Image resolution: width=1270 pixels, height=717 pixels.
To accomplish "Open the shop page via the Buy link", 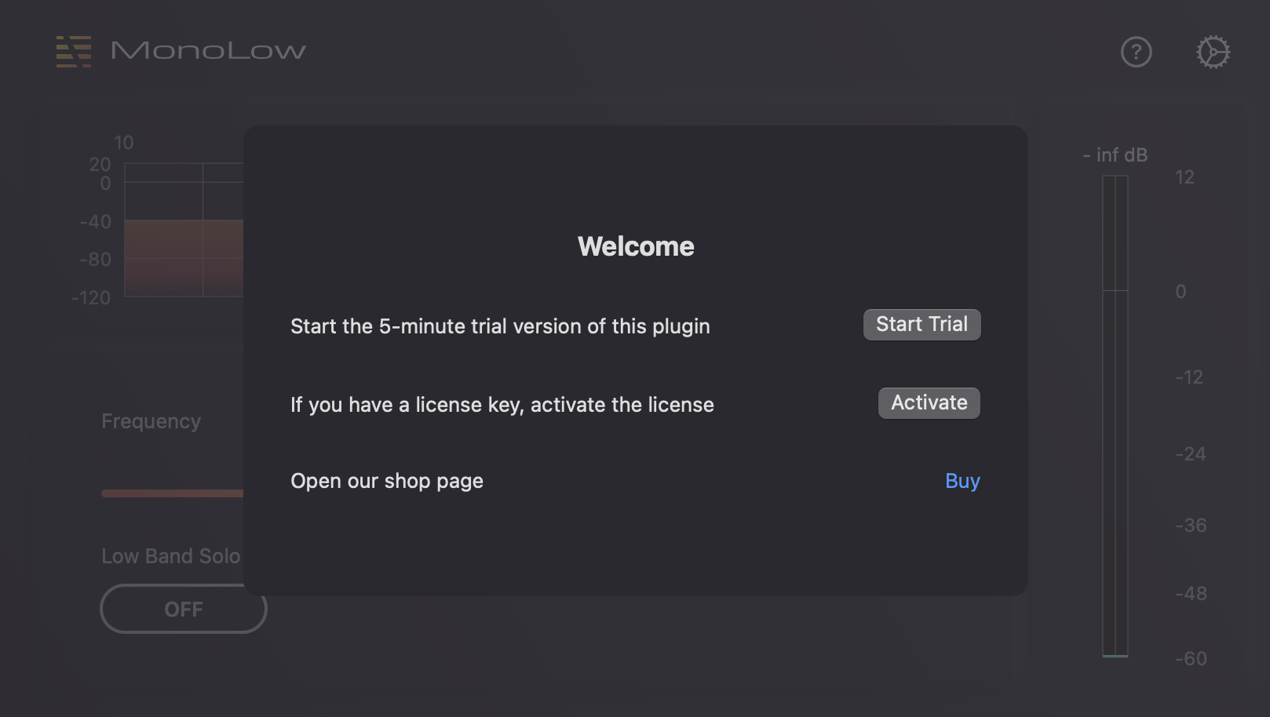I will [962, 480].
